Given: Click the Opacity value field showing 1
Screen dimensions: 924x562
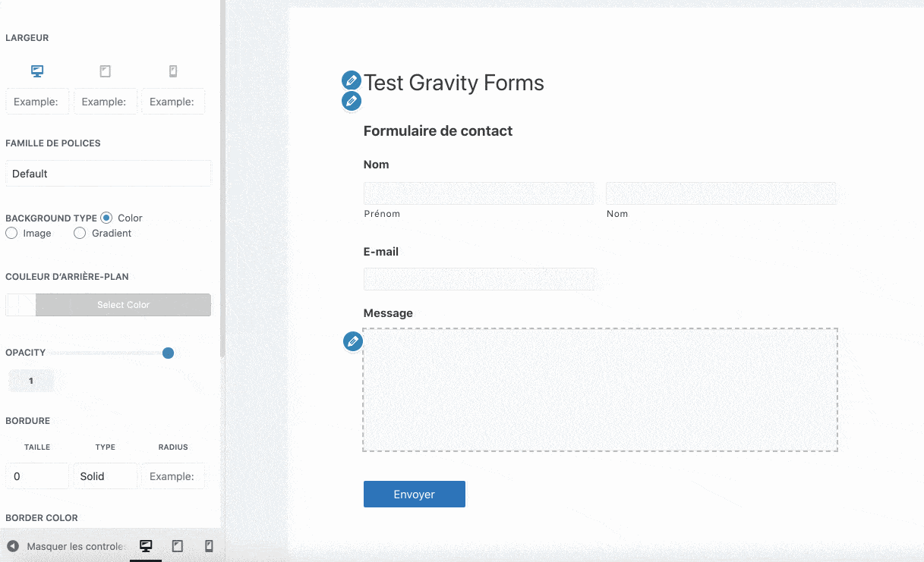Looking at the screenshot, I should 31,381.
